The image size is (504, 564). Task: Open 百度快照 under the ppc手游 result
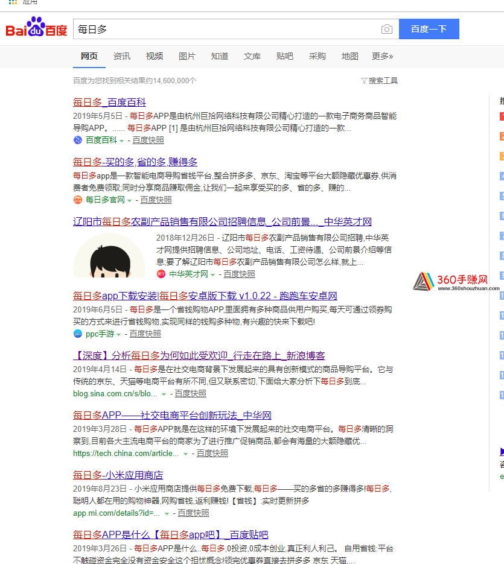coord(145,334)
